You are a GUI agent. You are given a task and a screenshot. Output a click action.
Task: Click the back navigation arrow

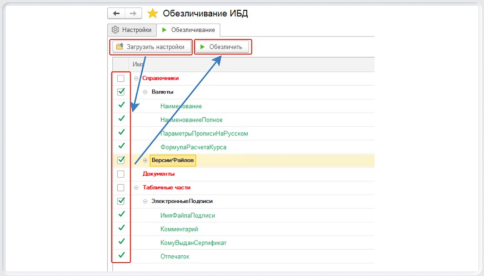point(116,14)
